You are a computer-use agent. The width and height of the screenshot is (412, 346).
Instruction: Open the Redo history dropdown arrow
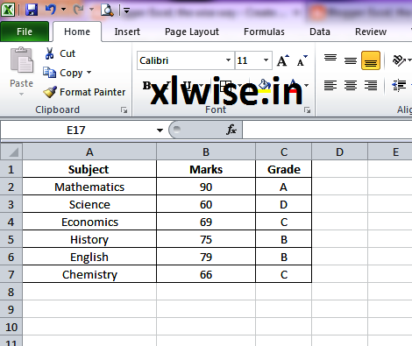[91, 10]
